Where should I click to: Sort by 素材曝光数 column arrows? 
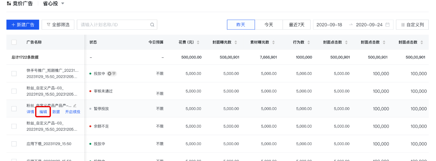tap(273, 42)
